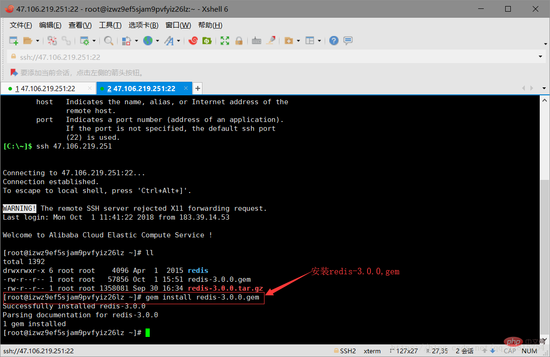This screenshot has height=357, width=550.
Task: Click the virtual keyboard toolbar icon
Action: (257, 41)
